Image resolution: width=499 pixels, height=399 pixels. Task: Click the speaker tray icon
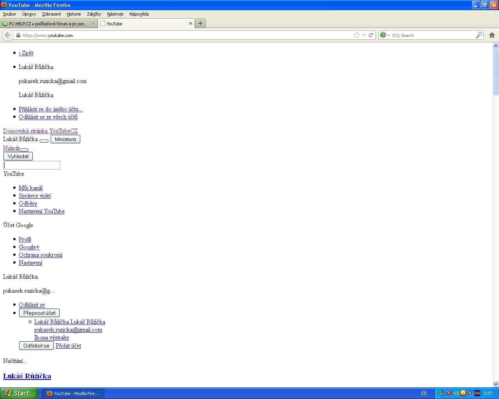click(470, 393)
